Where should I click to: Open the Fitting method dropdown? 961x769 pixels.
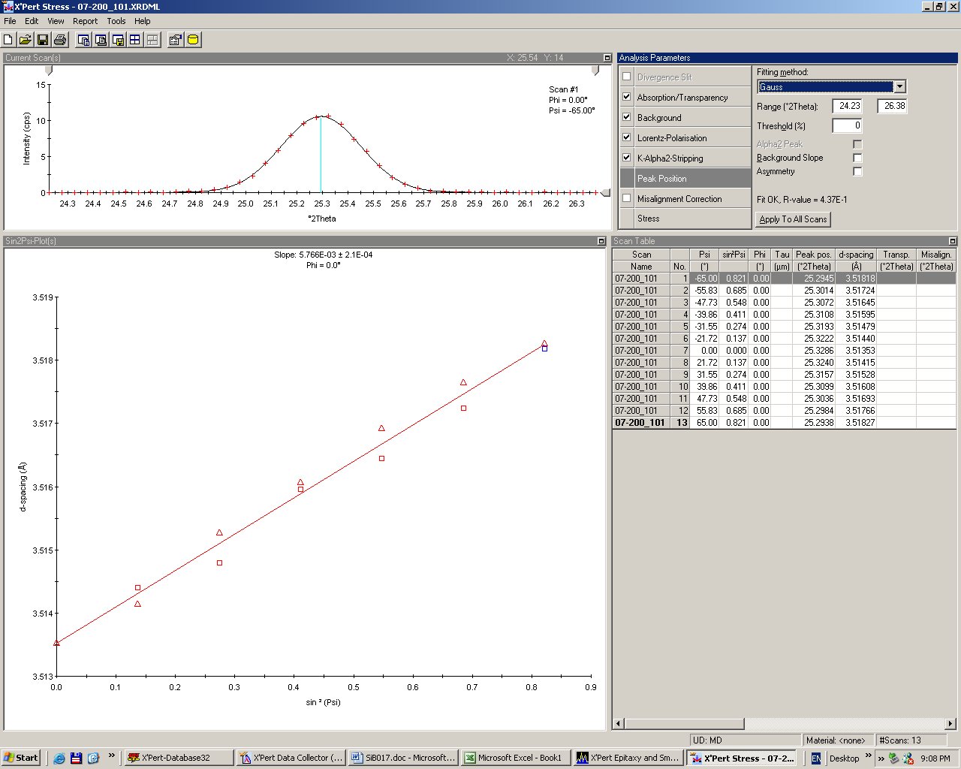pos(899,87)
